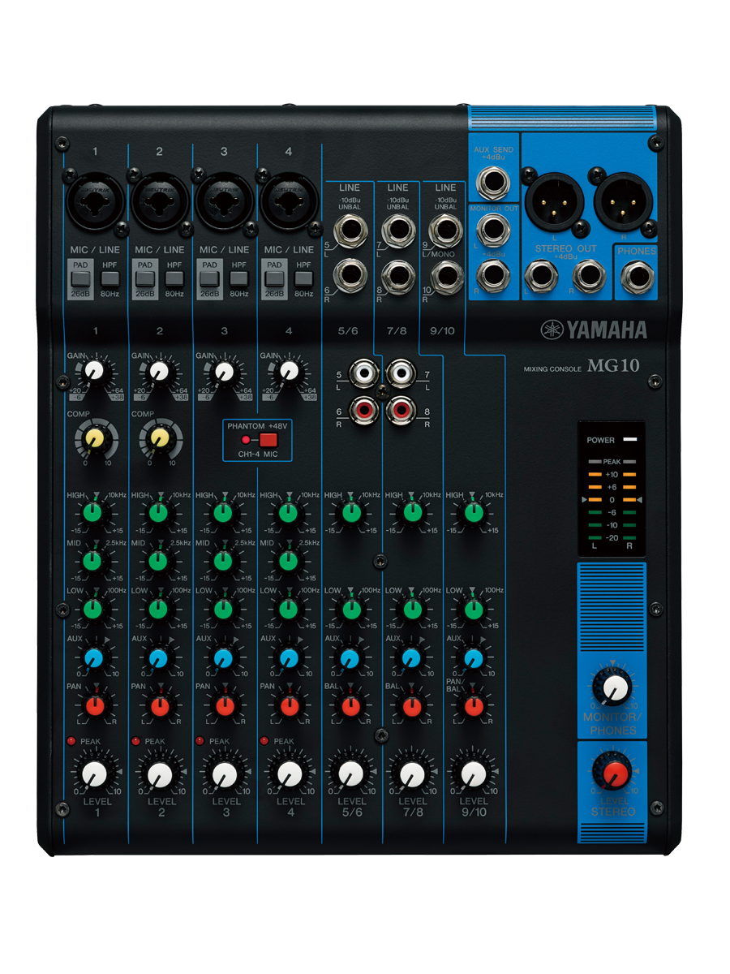Toggle the channel 3 PAD 26dB switch
The height and width of the screenshot is (974, 730).
[x=209, y=278]
